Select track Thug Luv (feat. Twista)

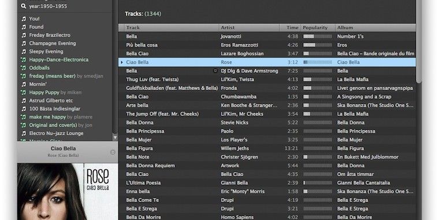coord(152,80)
